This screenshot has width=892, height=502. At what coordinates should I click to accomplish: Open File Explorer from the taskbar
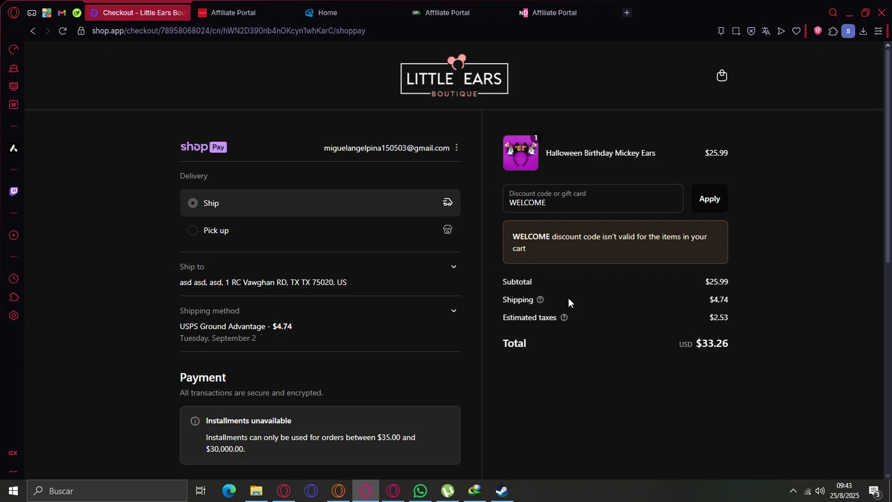[x=256, y=491]
